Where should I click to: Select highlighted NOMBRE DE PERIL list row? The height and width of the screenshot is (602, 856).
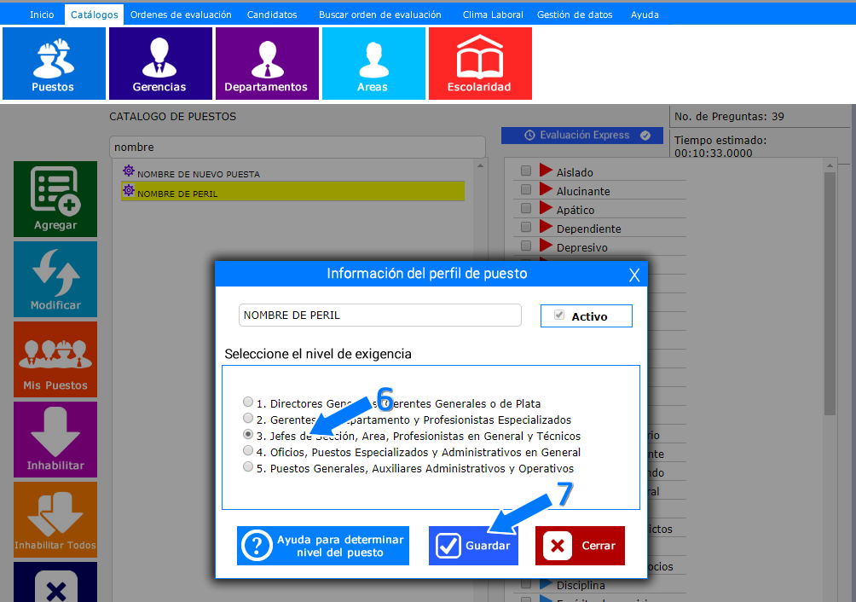coord(292,192)
